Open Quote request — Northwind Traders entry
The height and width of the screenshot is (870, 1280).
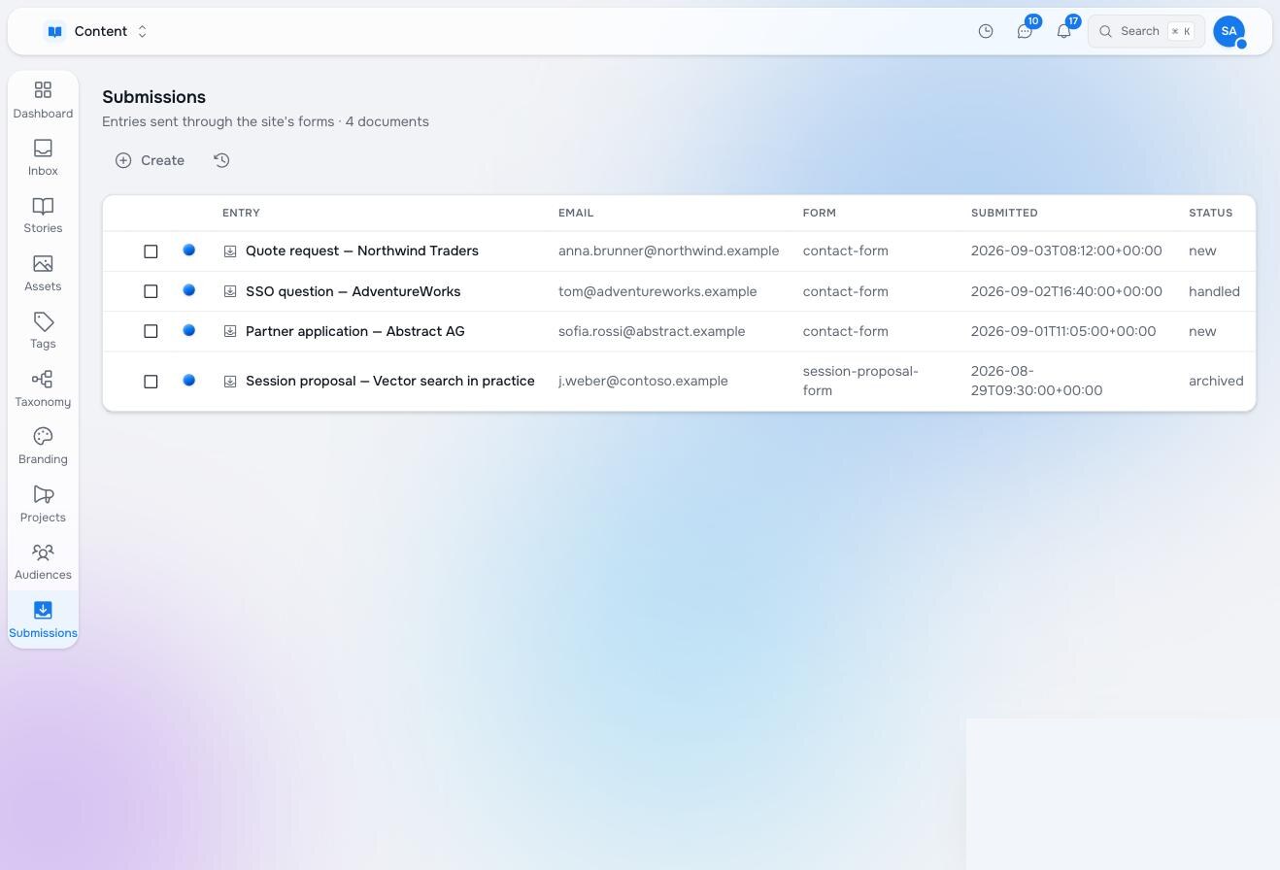click(362, 251)
